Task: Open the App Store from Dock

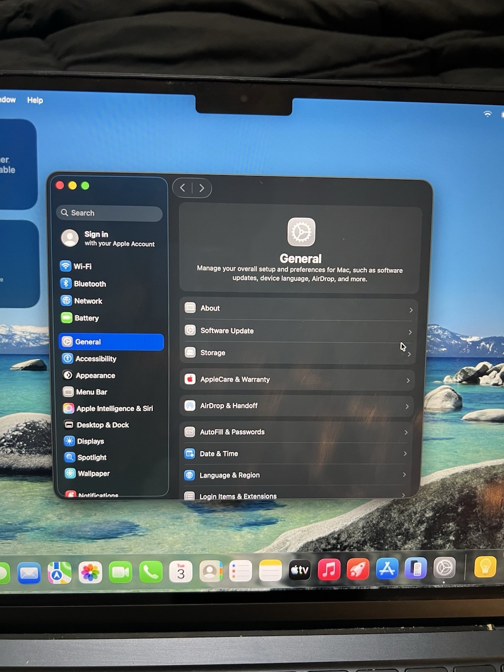Action: [387, 569]
